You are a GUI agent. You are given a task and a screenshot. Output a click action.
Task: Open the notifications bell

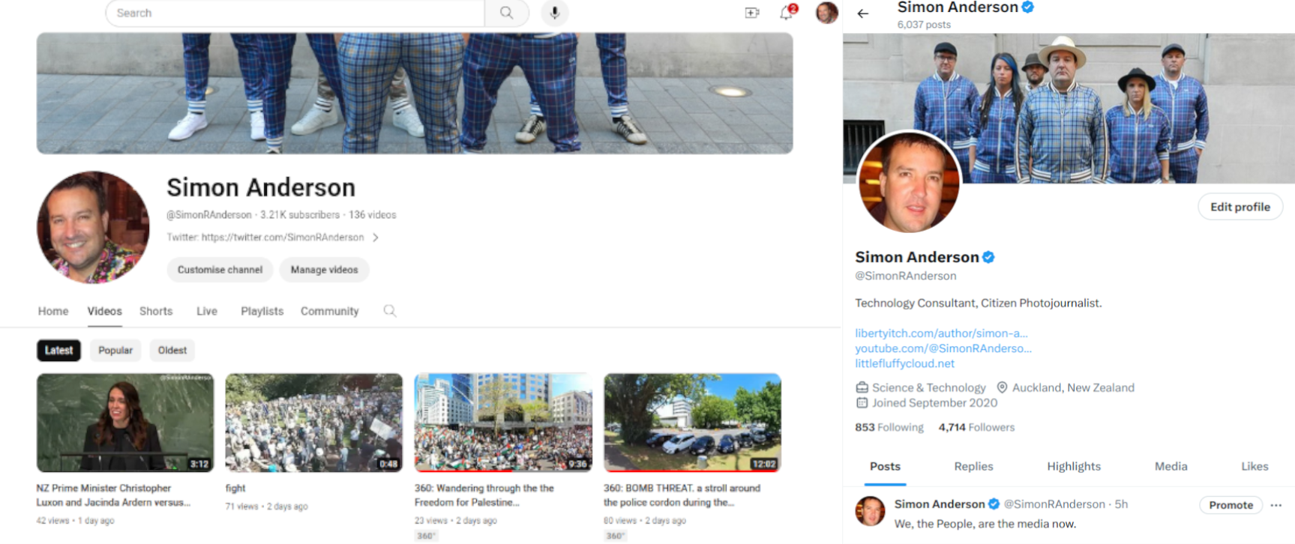tap(787, 13)
